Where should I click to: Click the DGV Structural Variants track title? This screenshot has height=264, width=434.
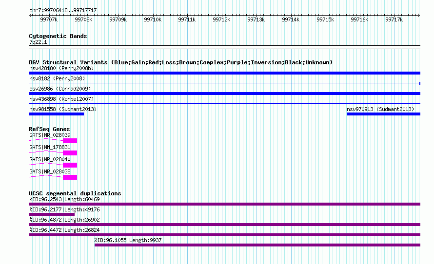(x=181, y=62)
